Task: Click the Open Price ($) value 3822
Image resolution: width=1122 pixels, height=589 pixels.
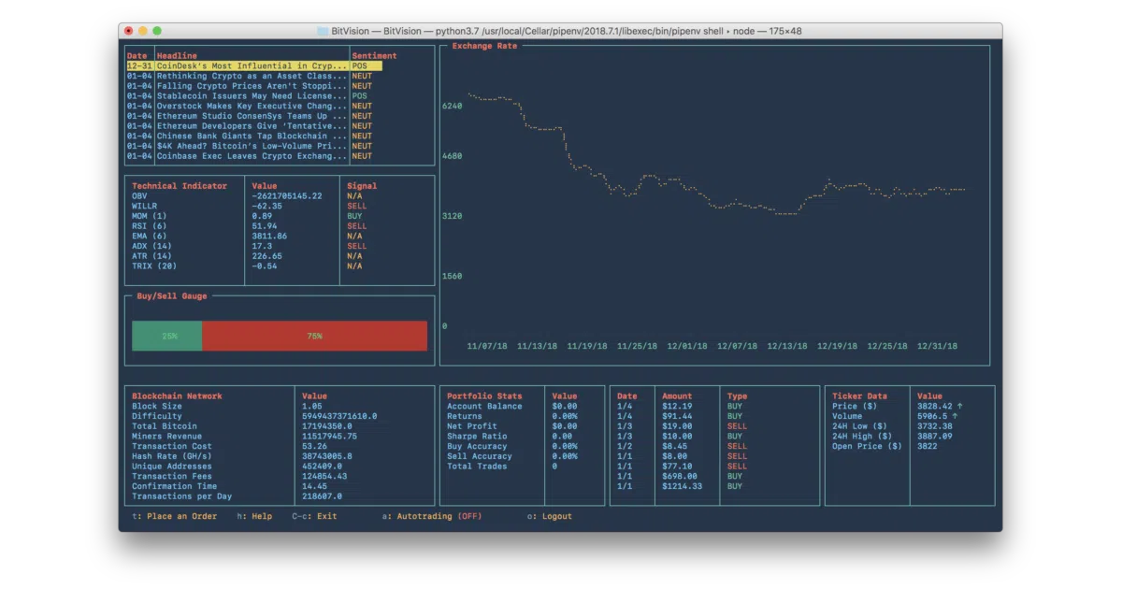Action: click(x=928, y=446)
